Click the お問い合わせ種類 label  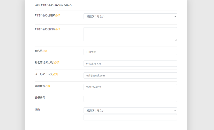pyautogui.click(x=45, y=15)
